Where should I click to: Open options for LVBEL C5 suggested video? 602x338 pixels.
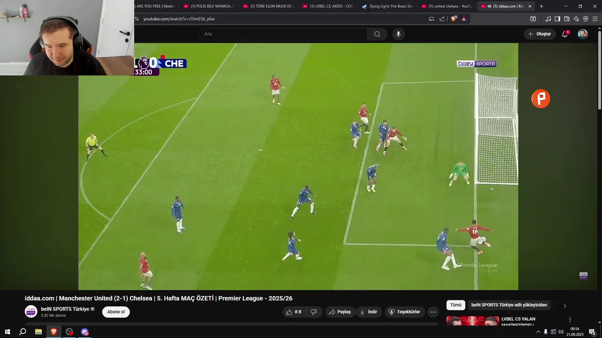570,320
